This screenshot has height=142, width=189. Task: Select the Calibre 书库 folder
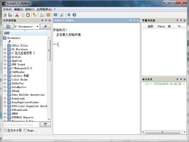[x=18, y=76]
